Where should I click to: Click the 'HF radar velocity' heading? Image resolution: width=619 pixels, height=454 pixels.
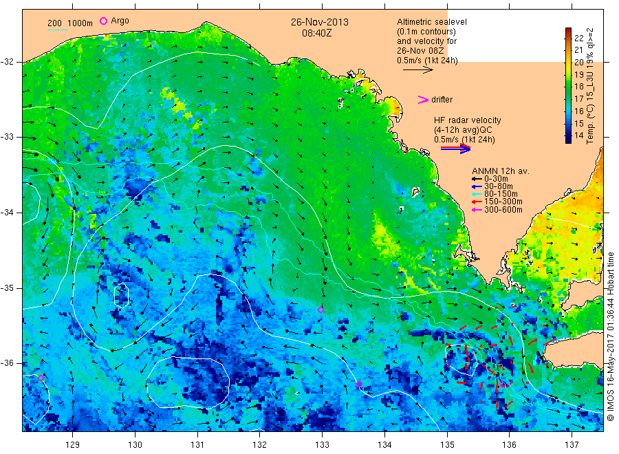468,120
